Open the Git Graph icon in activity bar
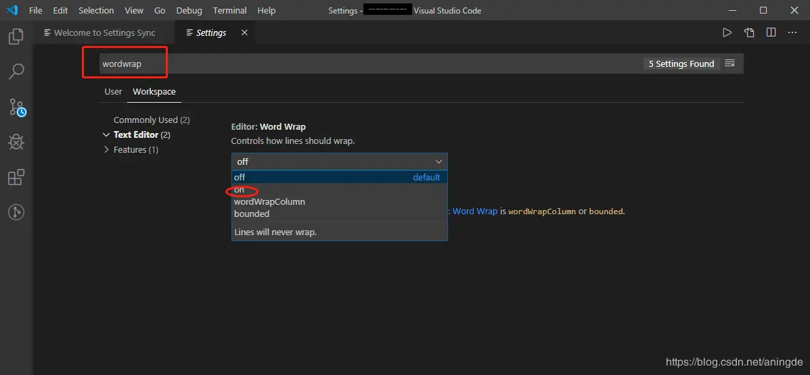810x375 pixels. pos(16,212)
